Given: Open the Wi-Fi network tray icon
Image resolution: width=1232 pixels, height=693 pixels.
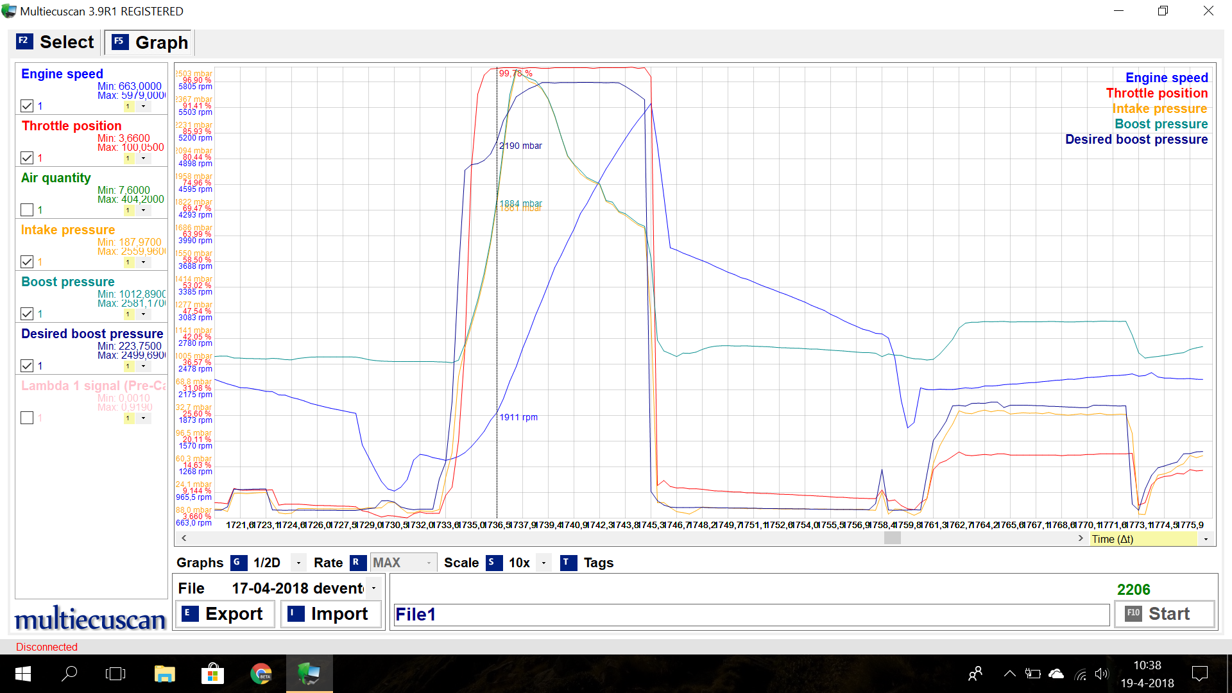Looking at the screenshot, I should coord(1081,674).
